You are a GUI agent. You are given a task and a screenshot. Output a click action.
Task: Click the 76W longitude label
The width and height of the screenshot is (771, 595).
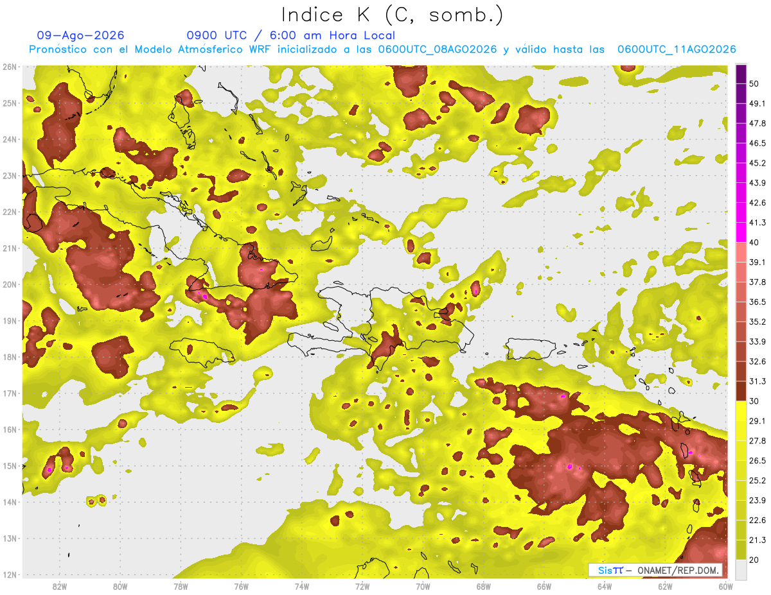click(242, 587)
